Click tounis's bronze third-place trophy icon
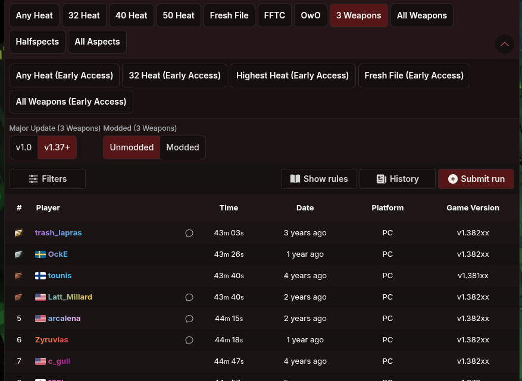522x381 pixels. coord(19,276)
